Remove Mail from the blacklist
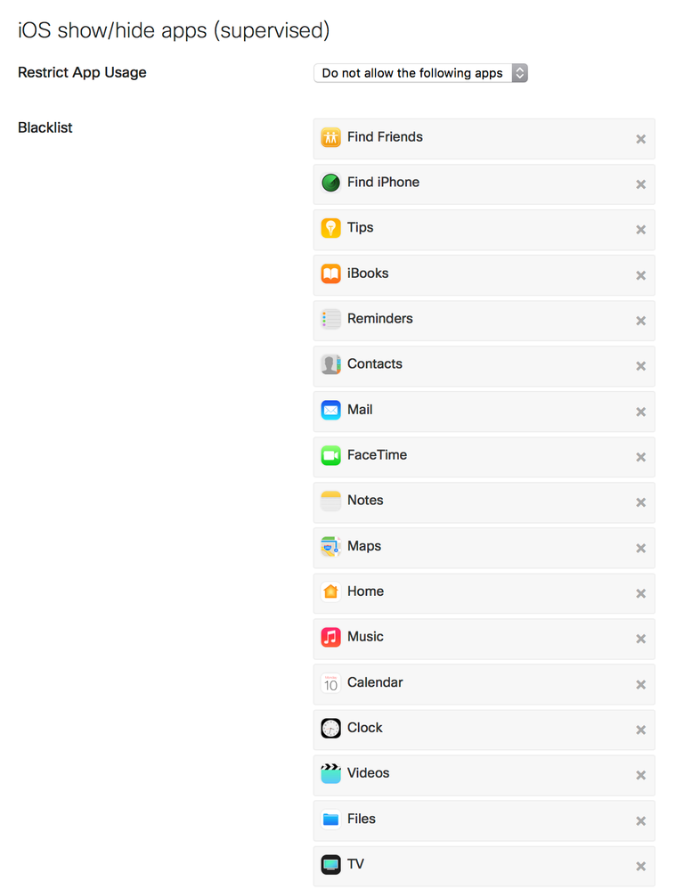 641,412
